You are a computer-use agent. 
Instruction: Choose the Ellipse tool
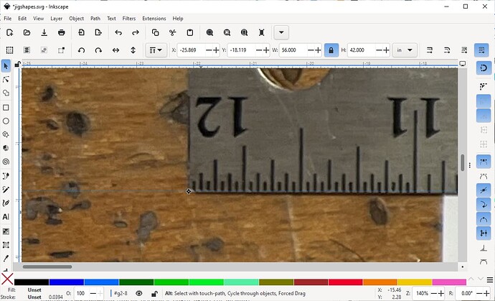click(6, 121)
